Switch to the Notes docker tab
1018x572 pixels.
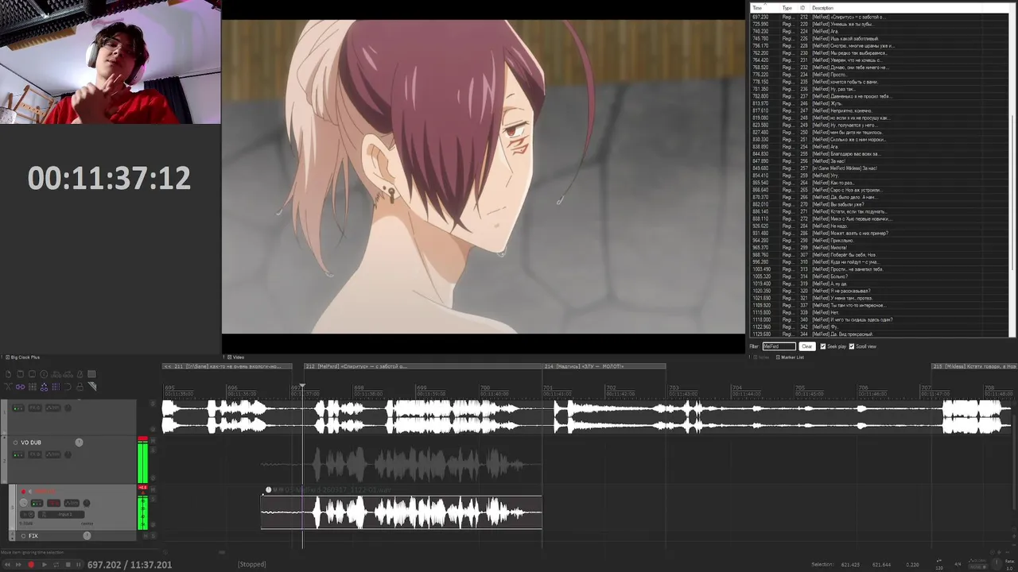pos(762,357)
